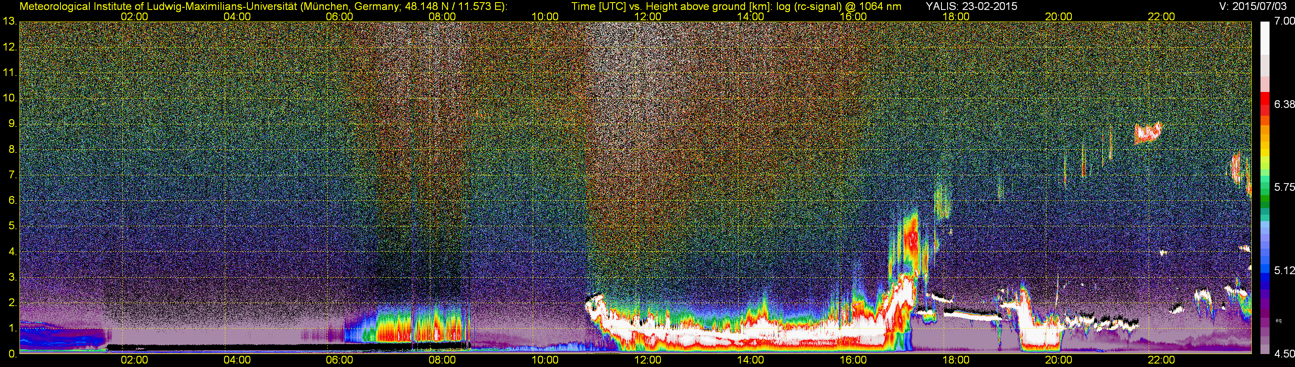
Task: Click the 5 km label on the height axis
Action: [13, 226]
